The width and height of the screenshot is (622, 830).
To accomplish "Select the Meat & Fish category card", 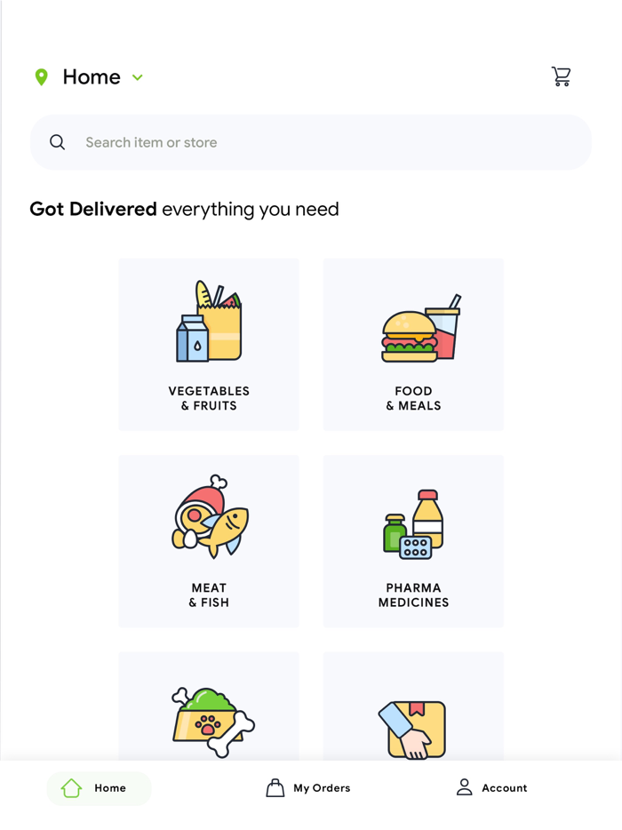I will 209,541.
